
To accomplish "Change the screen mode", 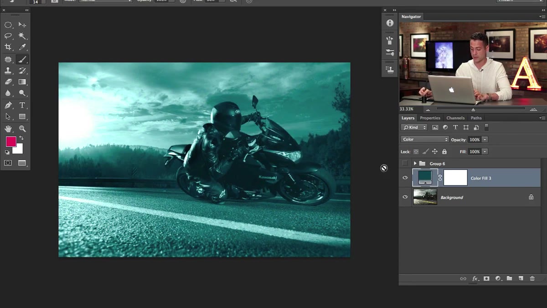I will (22, 163).
